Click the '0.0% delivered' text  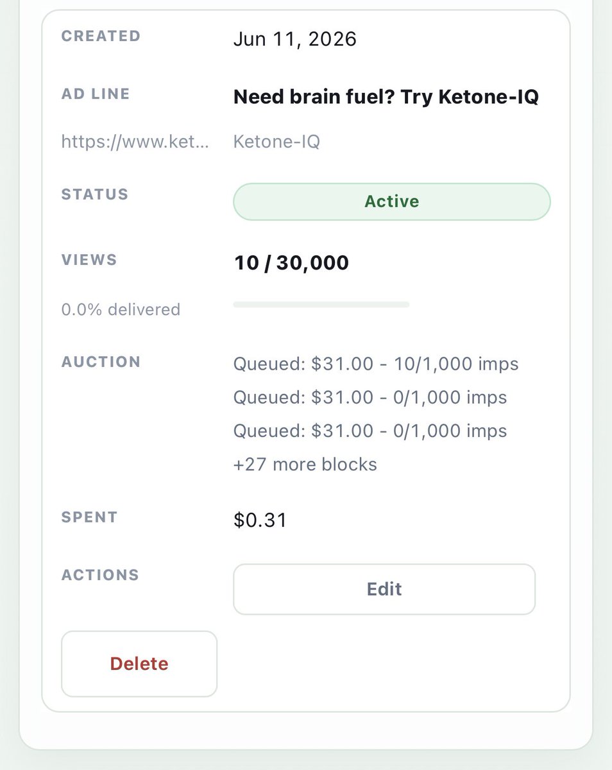pos(121,309)
